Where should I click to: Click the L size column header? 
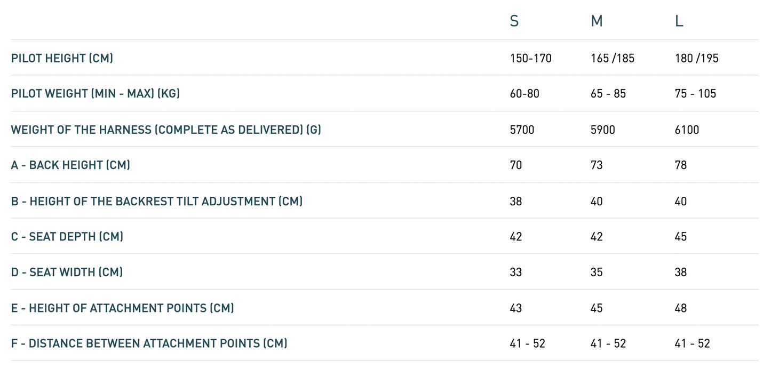[x=679, y=21]
